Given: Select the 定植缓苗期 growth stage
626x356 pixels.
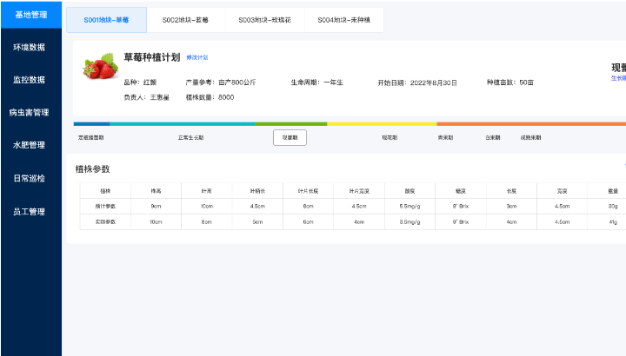Looking at the screenshot, I should 91,137.
